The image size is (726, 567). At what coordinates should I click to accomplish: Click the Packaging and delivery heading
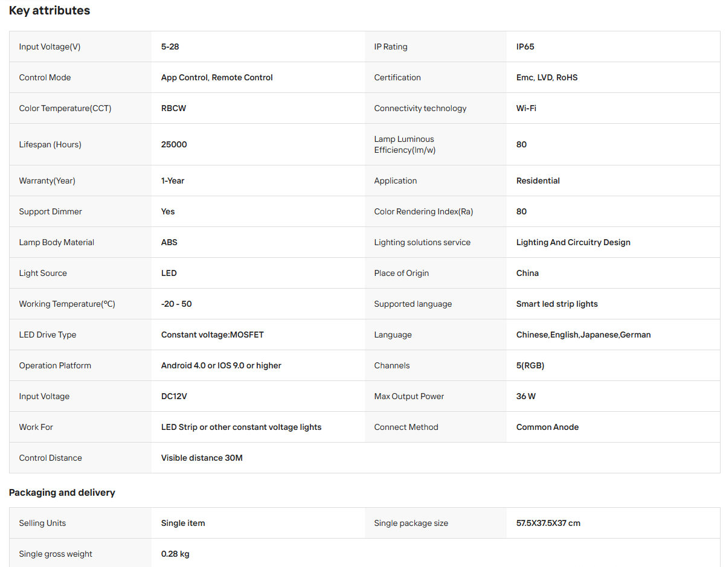(x=62, y=493)
